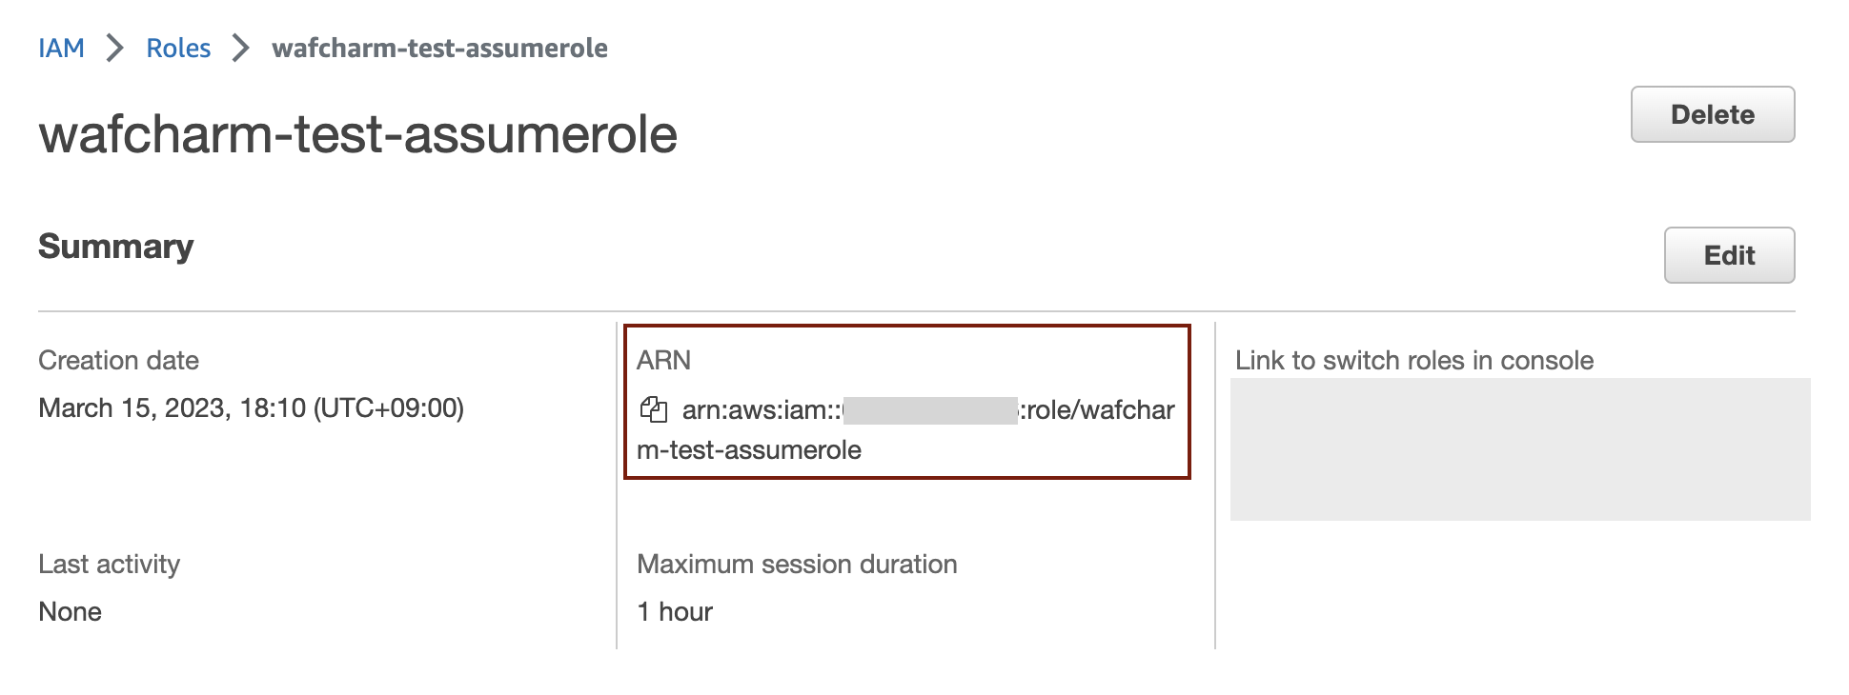Copy the role ARN using the copy icon
1849x695 pixels.
653,410
